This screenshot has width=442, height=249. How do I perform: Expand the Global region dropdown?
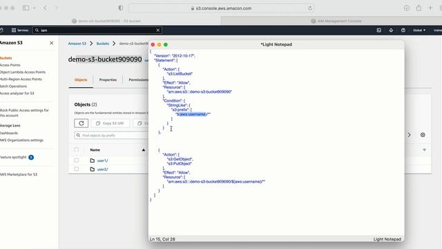[419, 30]
